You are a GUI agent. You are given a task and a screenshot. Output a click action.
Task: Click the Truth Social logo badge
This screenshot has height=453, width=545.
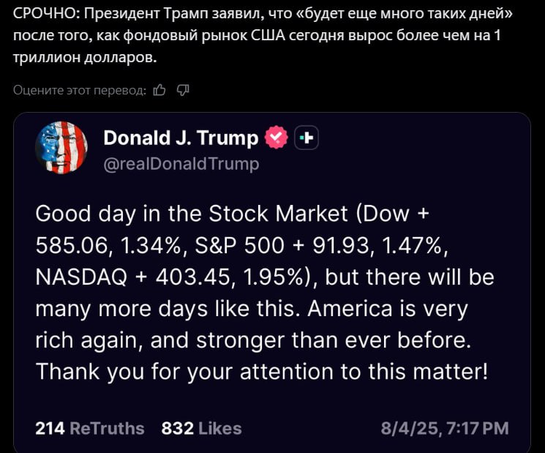(307, 138)
